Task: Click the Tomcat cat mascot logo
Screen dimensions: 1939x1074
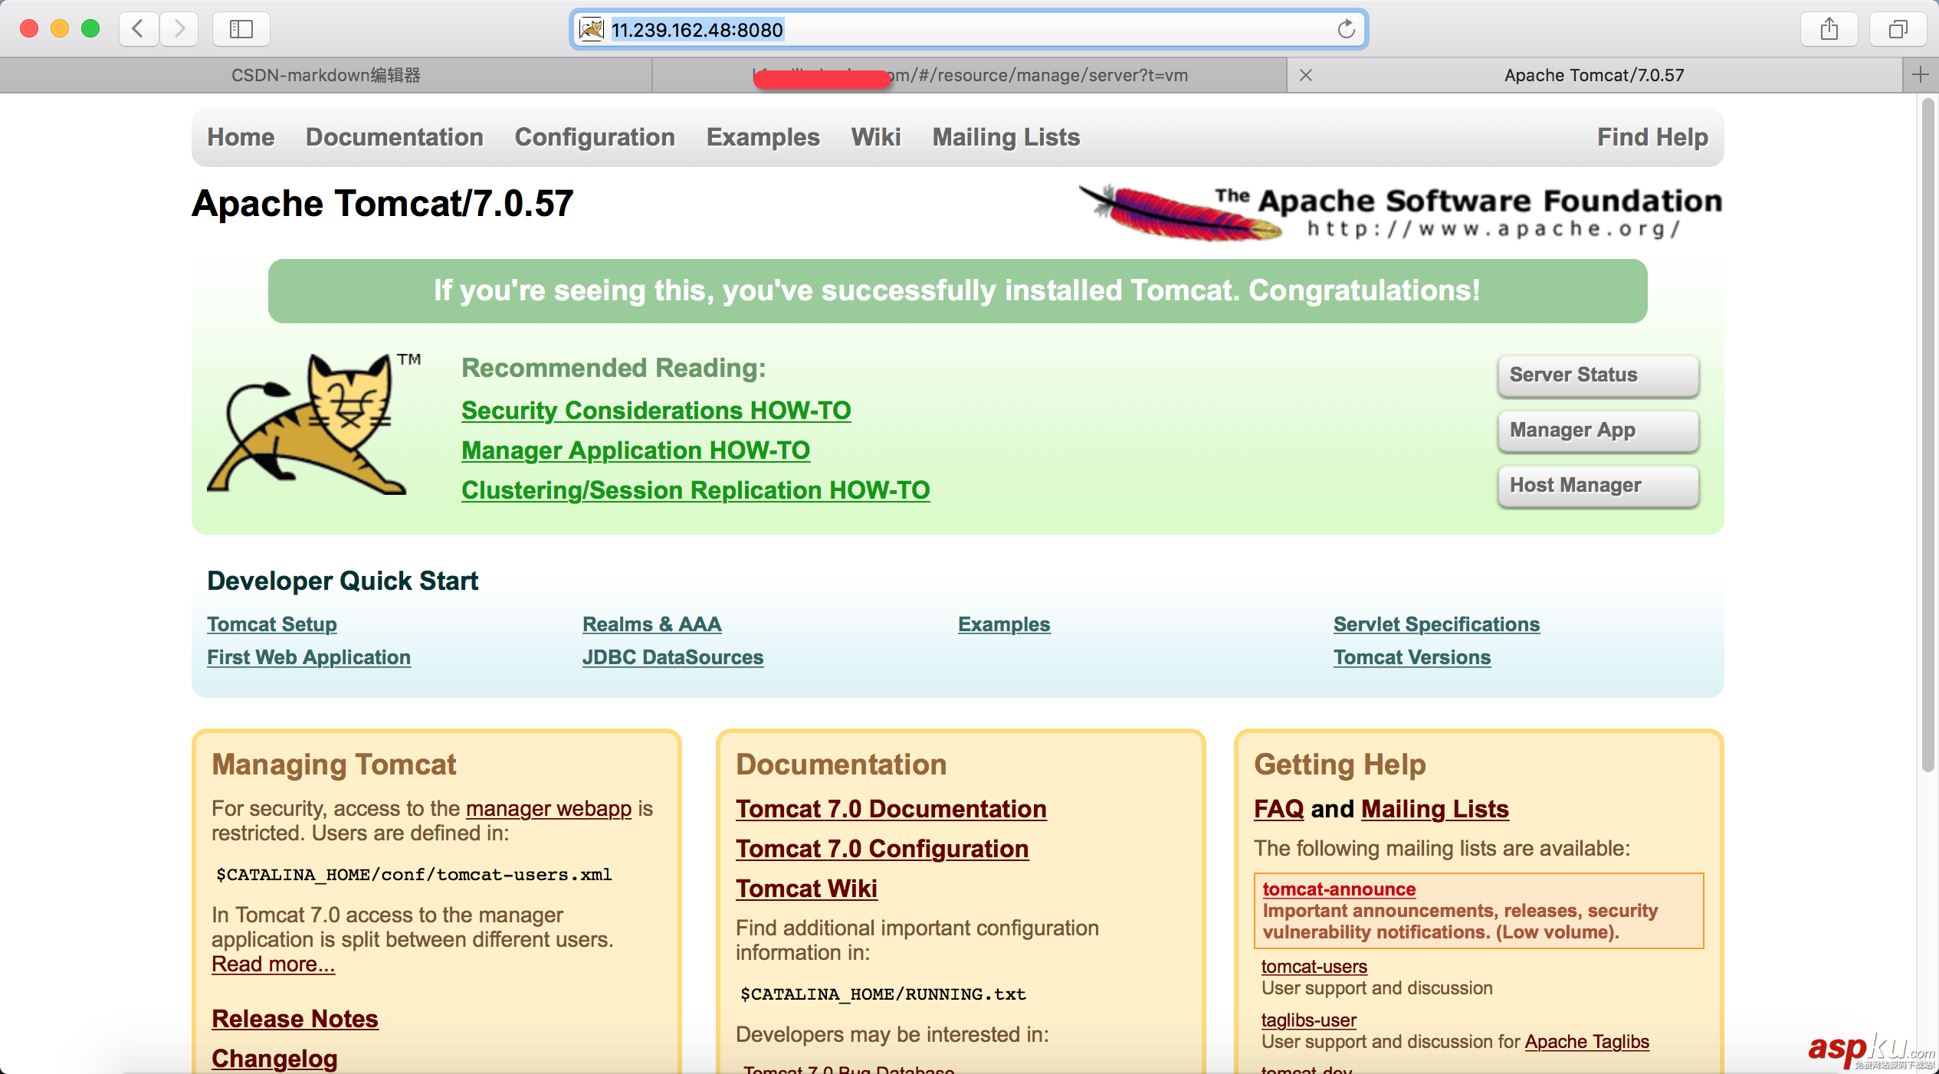Action: (314, 424)
